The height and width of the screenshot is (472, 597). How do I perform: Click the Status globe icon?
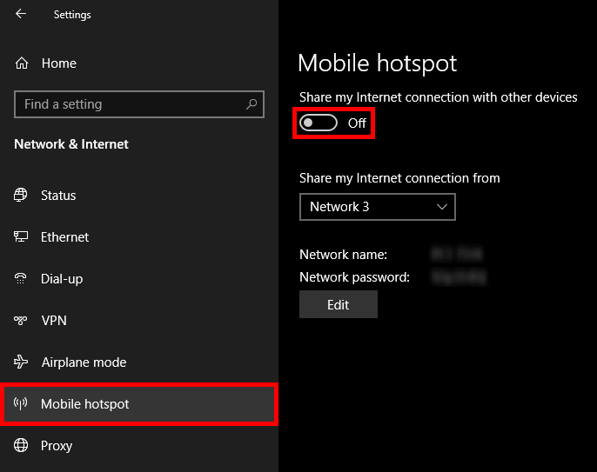point(21,195)
